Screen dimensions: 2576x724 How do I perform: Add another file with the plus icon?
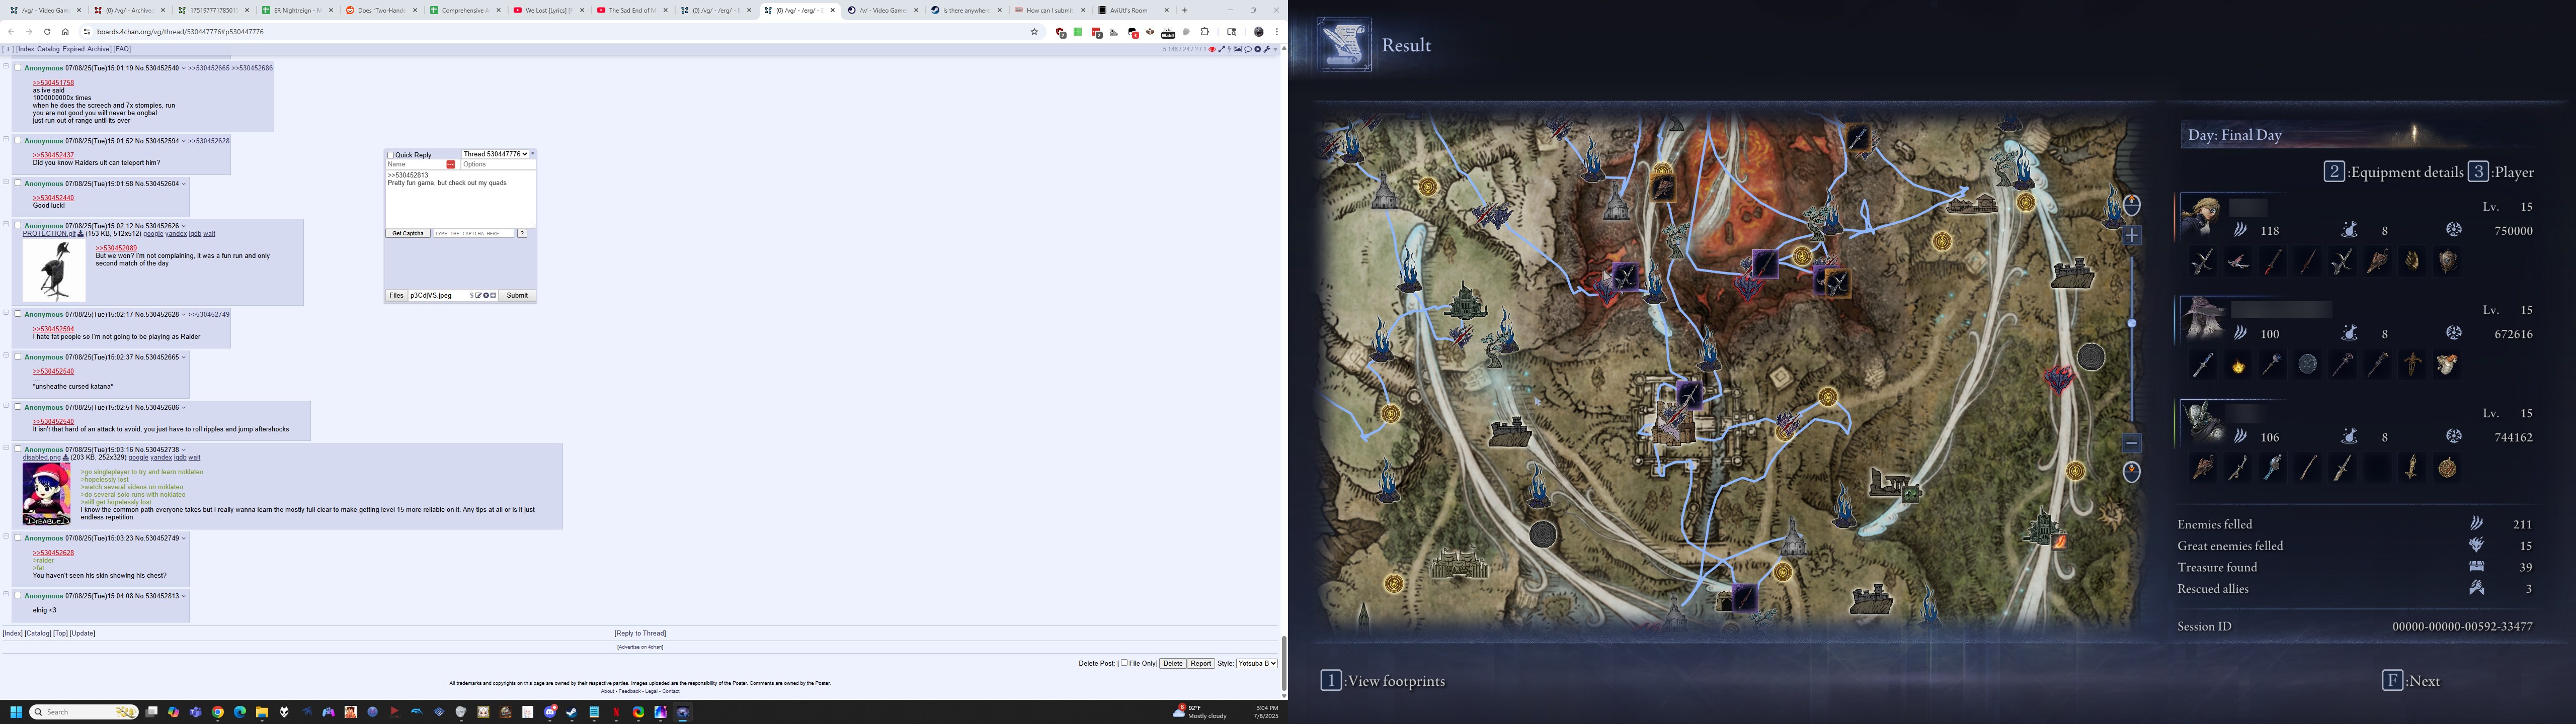tap(493, 296)
